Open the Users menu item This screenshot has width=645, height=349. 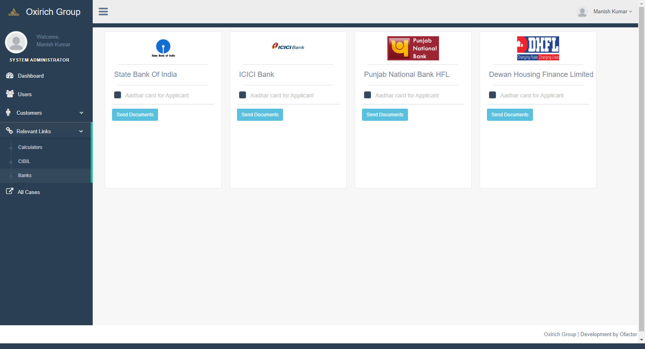pyautogui.click(x=46, y=94)
